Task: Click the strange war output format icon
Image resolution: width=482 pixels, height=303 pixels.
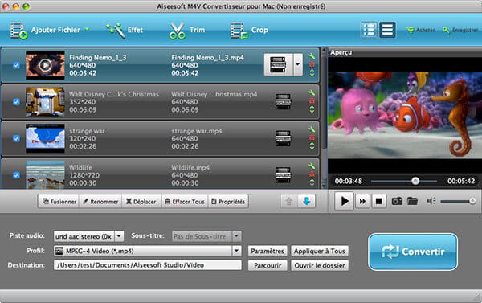Action: click(x=283, y=138)
